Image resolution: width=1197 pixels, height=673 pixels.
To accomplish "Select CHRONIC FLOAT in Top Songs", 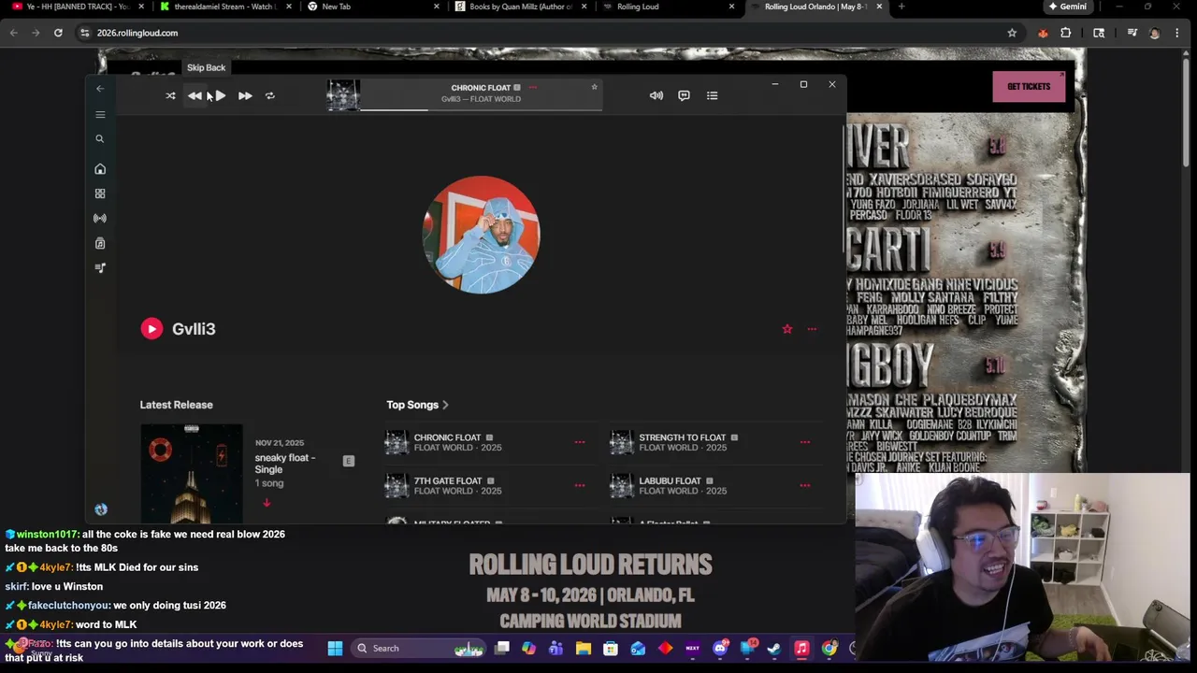I will tap(447, 437).
